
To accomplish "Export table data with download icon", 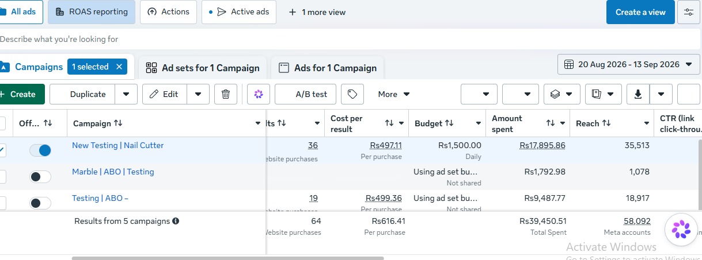I will pos(638,94).
